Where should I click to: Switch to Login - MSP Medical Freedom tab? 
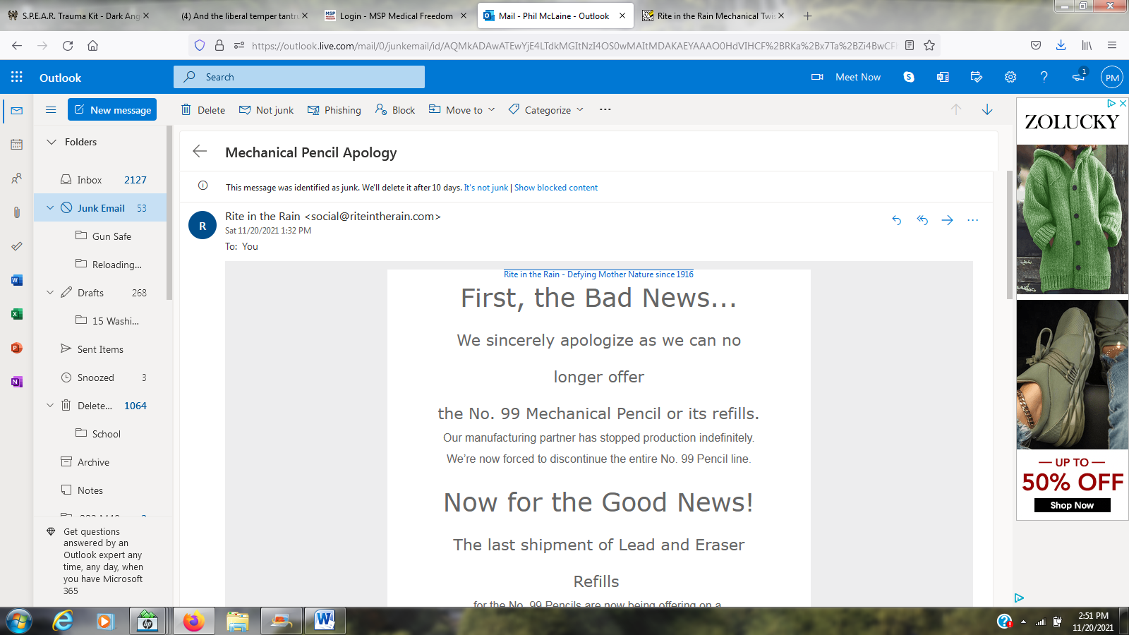[x=395, y=16]
